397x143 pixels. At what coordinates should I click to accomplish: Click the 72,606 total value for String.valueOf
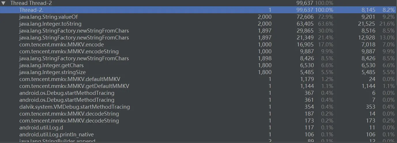(x=305, y=17)
